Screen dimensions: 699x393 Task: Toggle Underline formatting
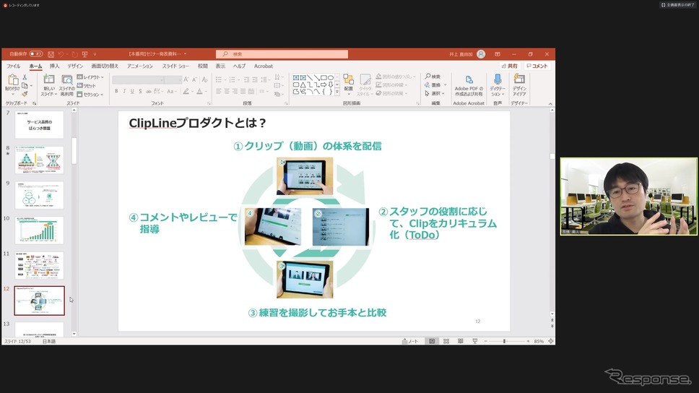[x=132, y=92]
